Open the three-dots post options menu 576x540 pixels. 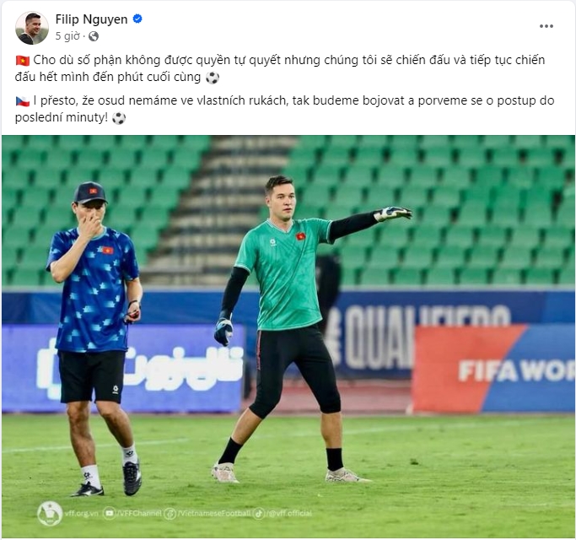546,26
